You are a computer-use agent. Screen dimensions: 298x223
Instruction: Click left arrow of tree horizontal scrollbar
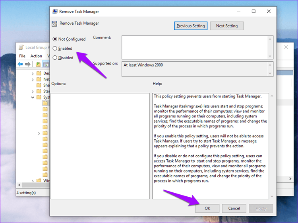pos(19,185)
